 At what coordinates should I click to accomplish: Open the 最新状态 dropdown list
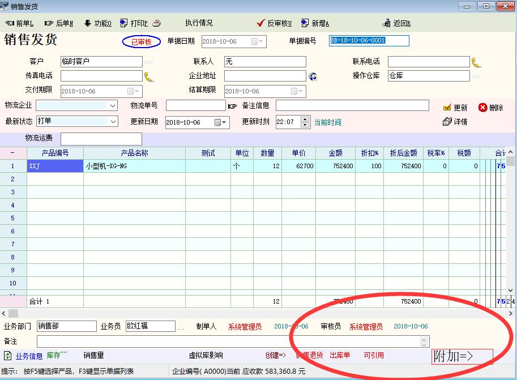[x=112, y=122]
